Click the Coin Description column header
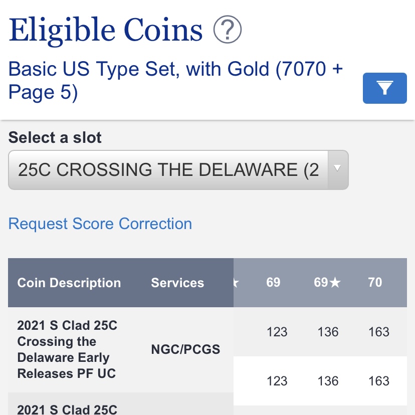 69,283
